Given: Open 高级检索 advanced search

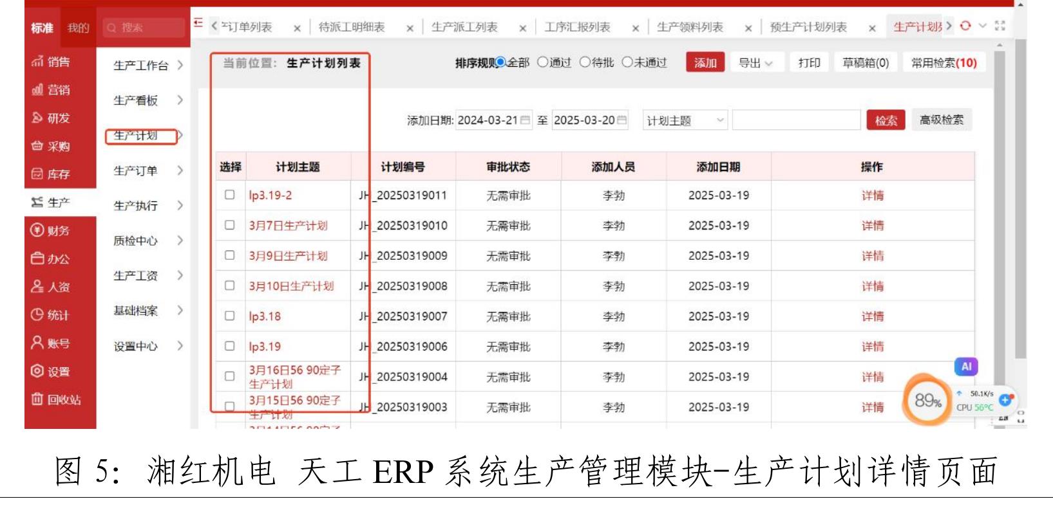Looking at the screenshot, I should click(942, 120).
